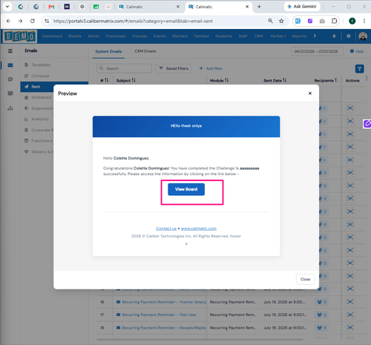Open the Boards menu item
This screenshot has height=345, width=371.
[x=75, y=36]
